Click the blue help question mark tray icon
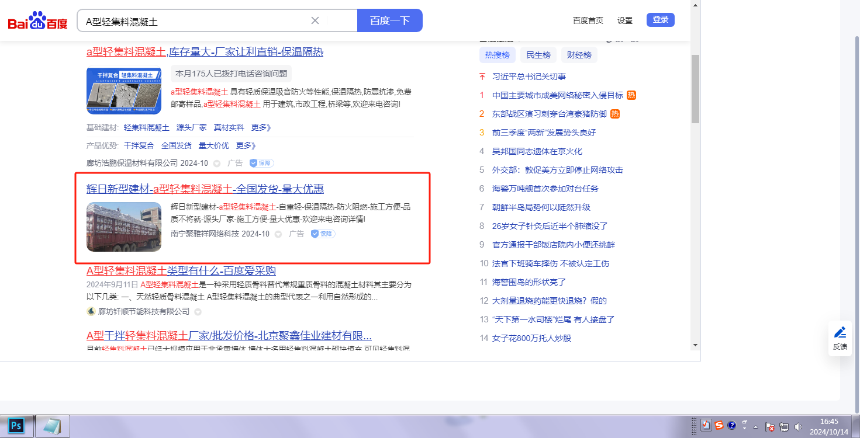This screenshot has height=438, width=860. [731, 425]
